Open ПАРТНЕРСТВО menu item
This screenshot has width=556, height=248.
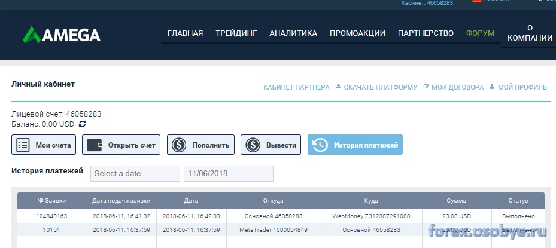tap(426, 33)
